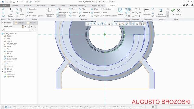Add filter with the plus icon
This screenshot has height=109, width=194.
coord(35,30)
